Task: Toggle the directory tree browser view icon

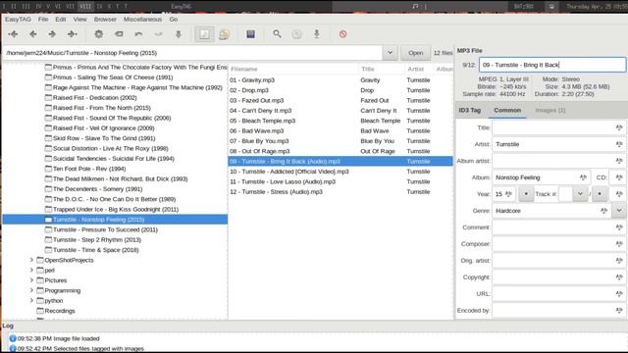Action: (x=204, y=34)
